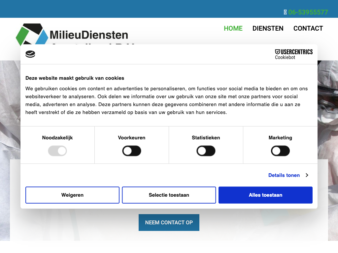The height and width of the screenshot is (253, 338).
Task: Click the cookie dialog heading text
Action: [75, 78]
